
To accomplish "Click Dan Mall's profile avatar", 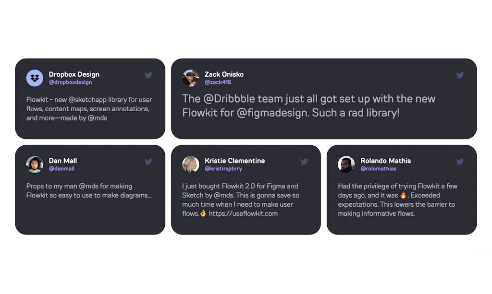I will tap(35, 164).
